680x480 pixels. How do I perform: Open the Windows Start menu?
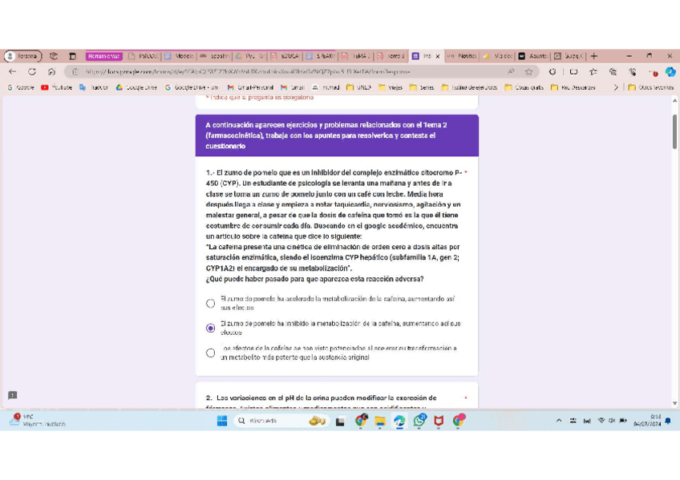(222, 420)
